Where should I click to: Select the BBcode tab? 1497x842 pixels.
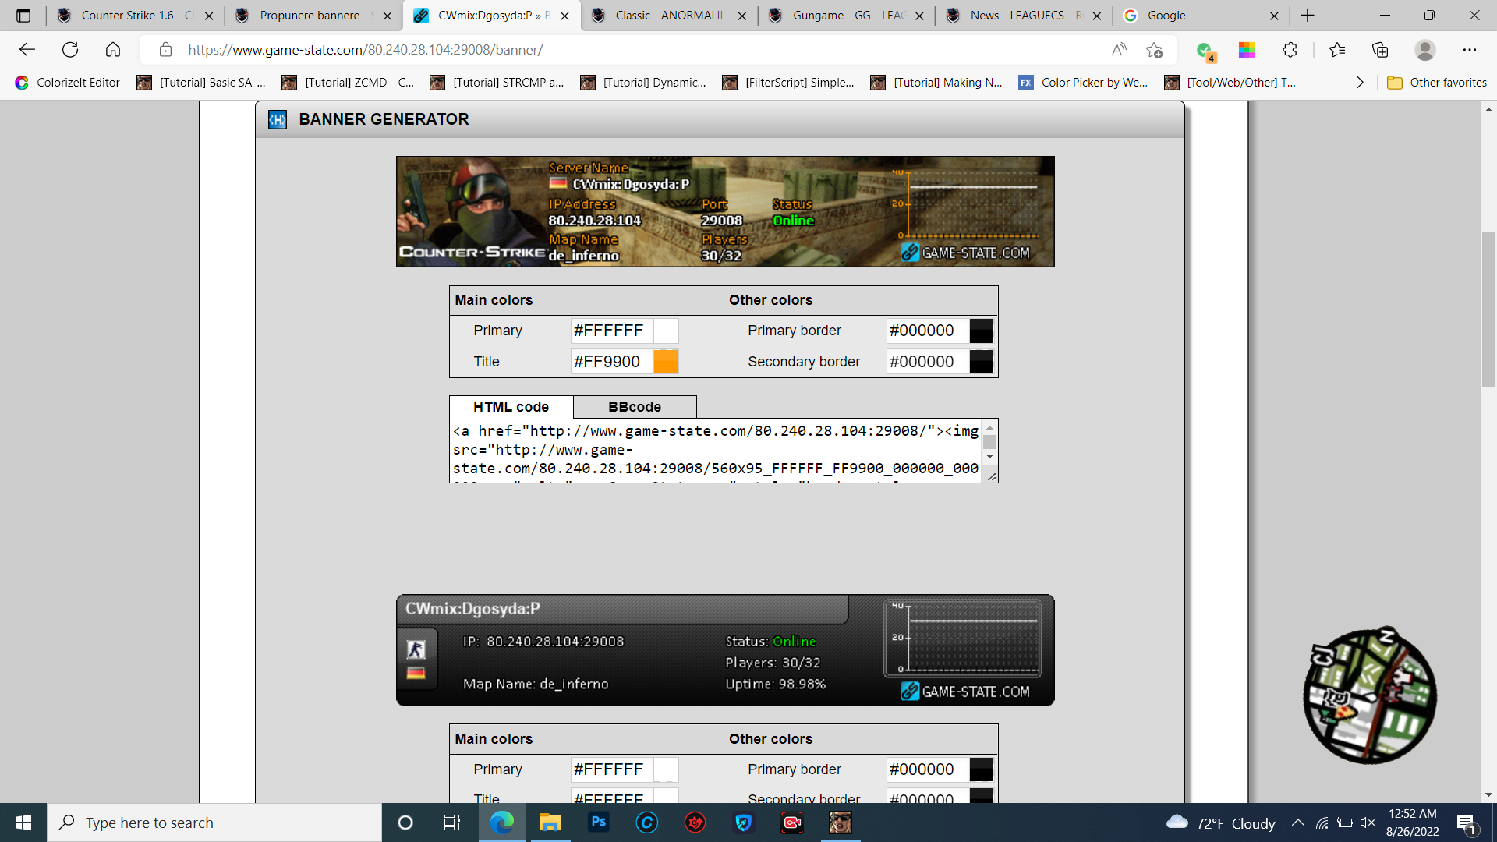click(x=635, y=407)
